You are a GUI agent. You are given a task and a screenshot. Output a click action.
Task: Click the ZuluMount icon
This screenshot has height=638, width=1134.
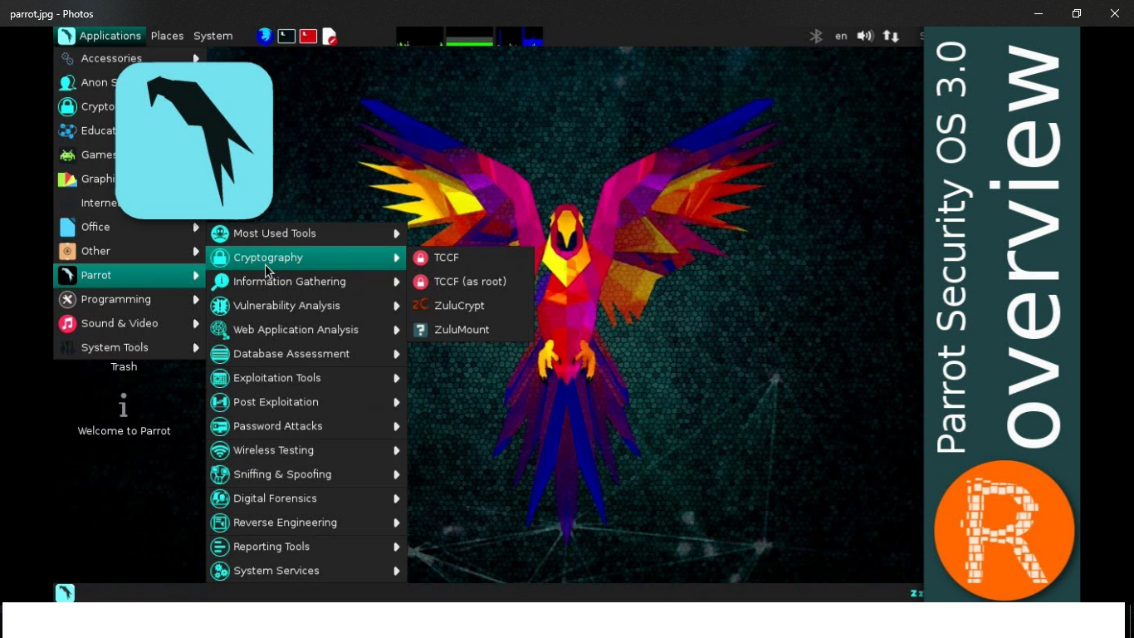420,330
